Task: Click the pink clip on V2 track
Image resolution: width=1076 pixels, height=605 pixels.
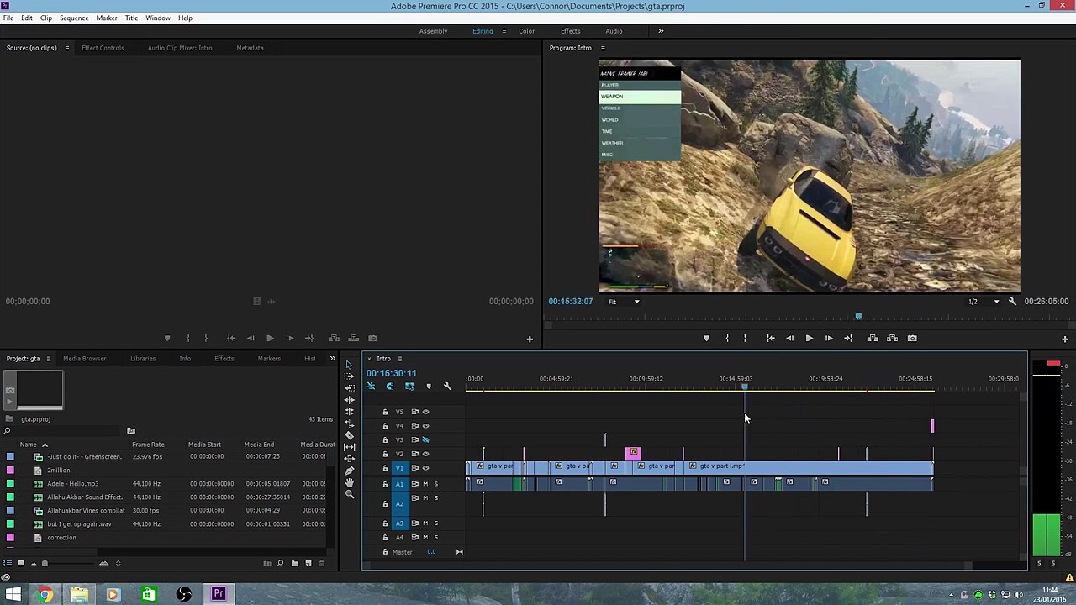Action: 633,454
